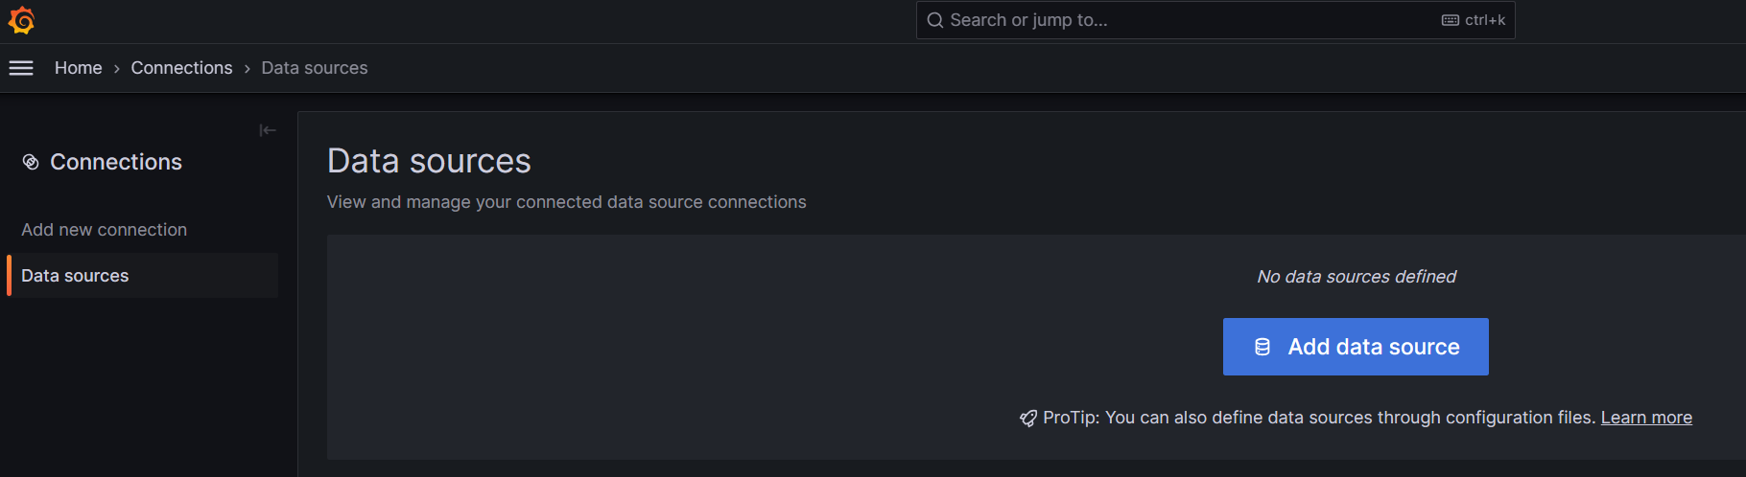Click the database icon on Add button

coord(1262,347)
